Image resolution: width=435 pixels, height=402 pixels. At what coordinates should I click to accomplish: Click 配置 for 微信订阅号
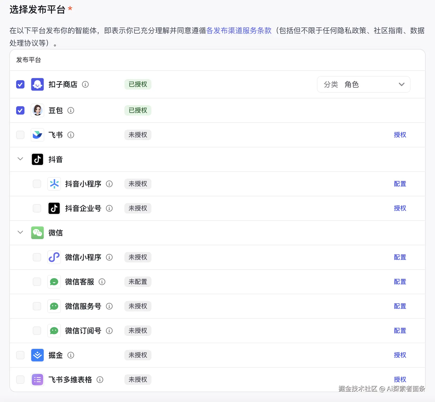(400, 331)
